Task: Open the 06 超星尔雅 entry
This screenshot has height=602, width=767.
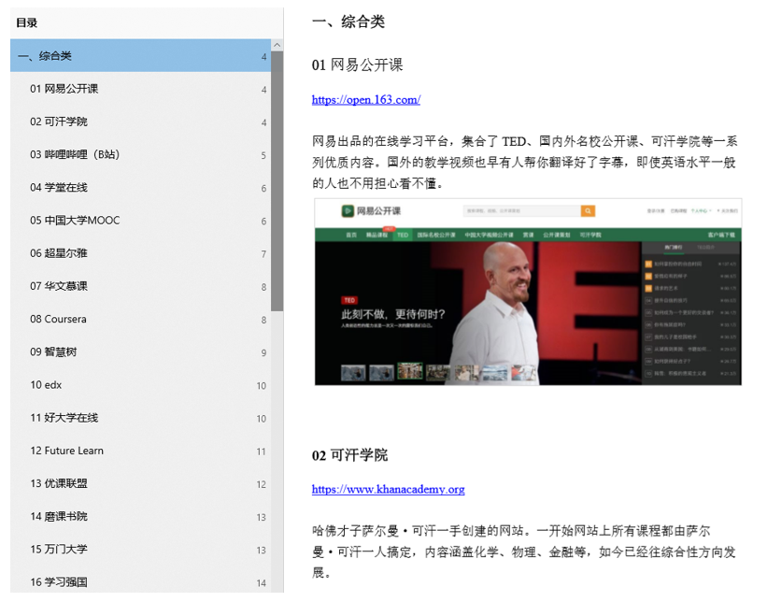Action: pyautogui.click(x=140, y=253)
